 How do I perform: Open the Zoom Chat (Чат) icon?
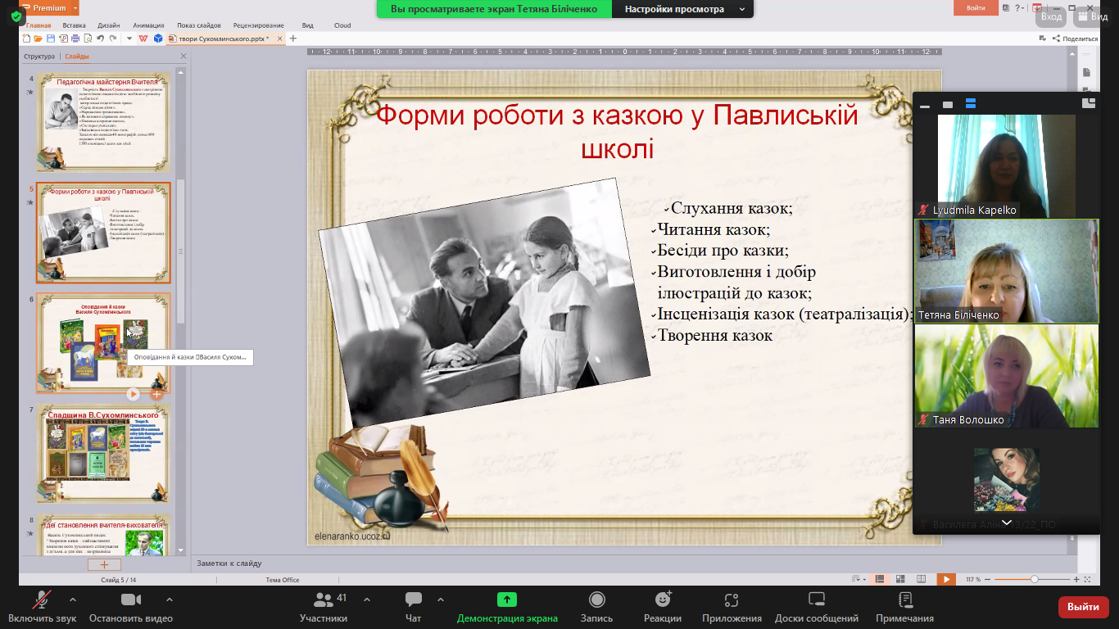(x=414, y=600)
